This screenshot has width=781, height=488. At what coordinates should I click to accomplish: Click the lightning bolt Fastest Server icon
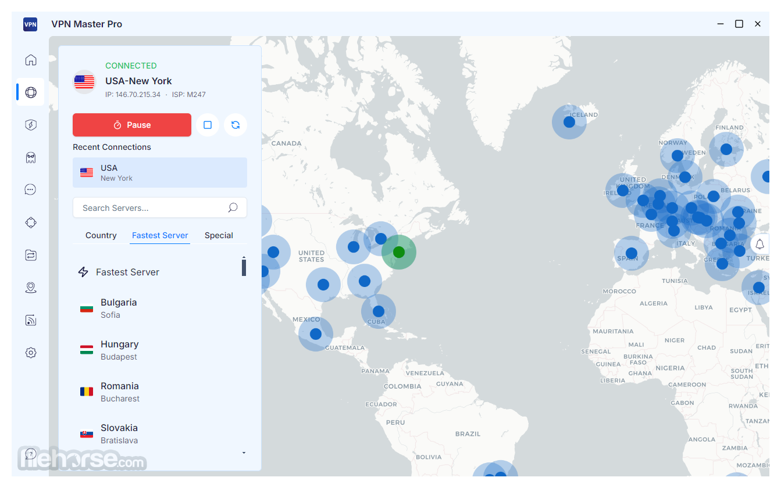[x=83, y=272]
